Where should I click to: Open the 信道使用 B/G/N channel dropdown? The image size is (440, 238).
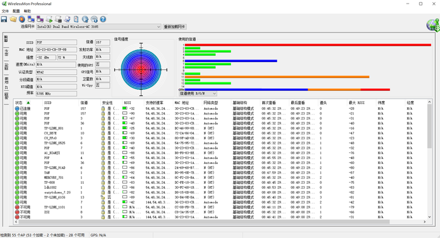(x=198, y=93)
